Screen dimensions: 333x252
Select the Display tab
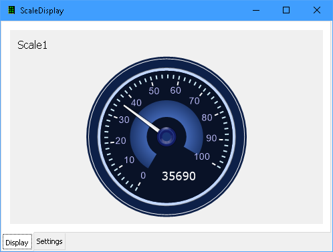coord(17,242)
